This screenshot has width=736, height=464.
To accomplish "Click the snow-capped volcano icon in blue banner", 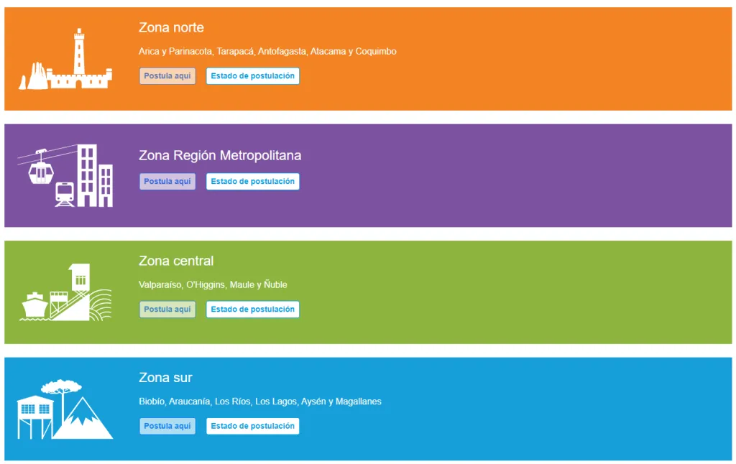I will click(x=83, y=418).
